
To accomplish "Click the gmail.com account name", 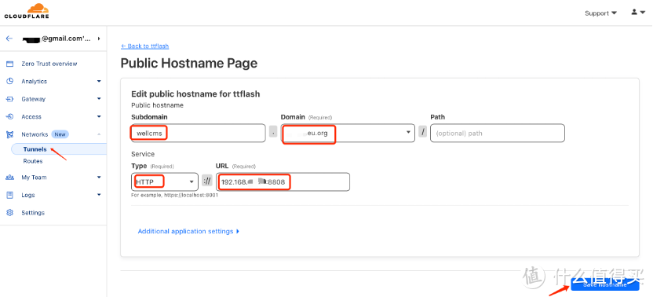I will [57, 38].
